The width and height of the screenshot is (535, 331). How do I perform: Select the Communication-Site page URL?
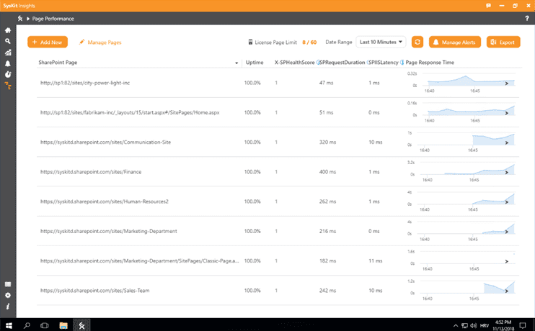(106, 142)
